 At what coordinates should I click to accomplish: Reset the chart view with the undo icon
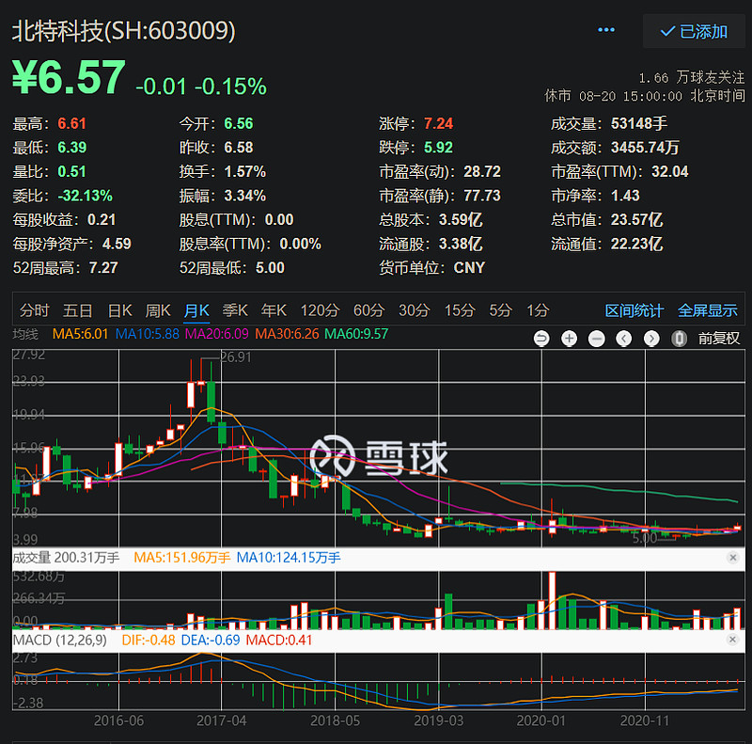[541, 339]
